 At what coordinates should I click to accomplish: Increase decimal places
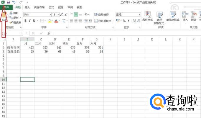tap(134, 21)
